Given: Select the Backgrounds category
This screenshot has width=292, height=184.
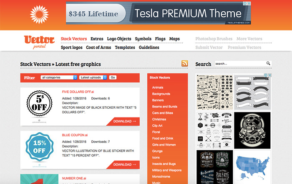Looking at the screenshot, I should tap(161, 94).
